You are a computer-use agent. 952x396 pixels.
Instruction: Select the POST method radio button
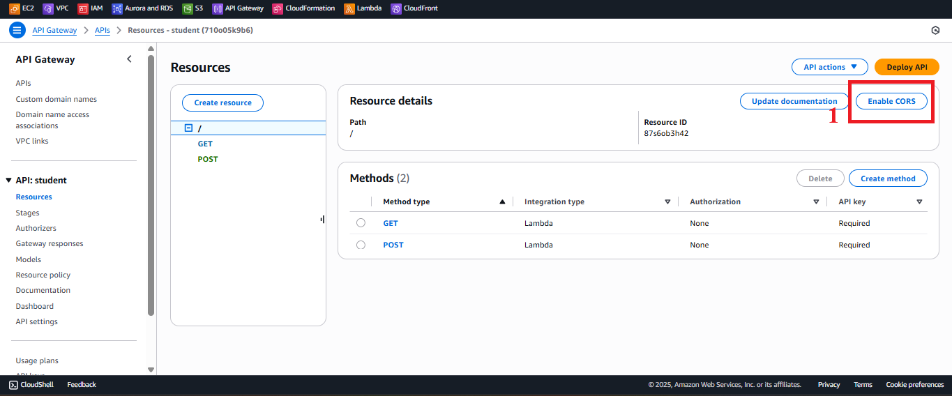coord(361,245)
